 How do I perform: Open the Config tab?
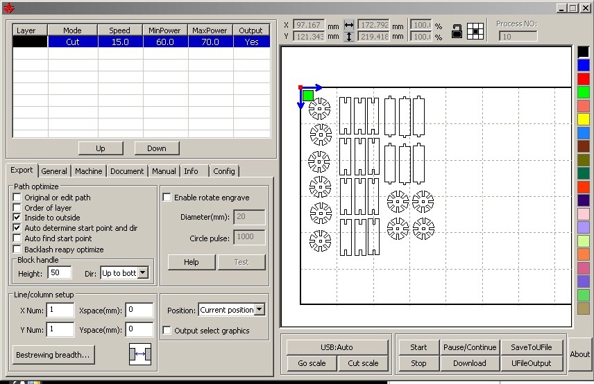(224, 171)
